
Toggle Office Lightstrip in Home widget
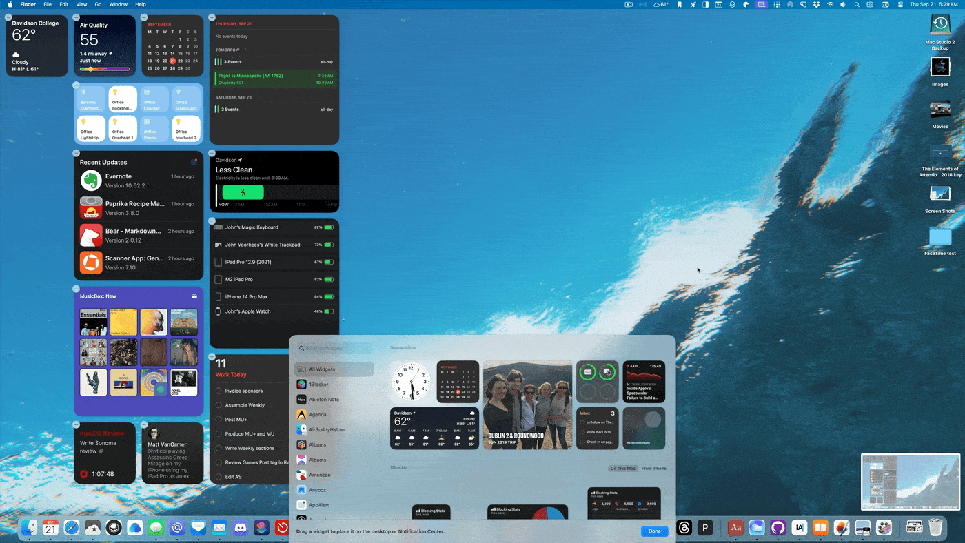(x=91, y=129)
